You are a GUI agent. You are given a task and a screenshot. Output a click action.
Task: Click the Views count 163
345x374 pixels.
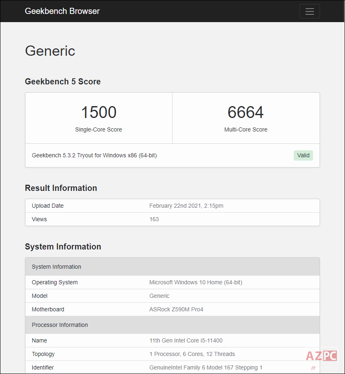[x=154, y=219]
